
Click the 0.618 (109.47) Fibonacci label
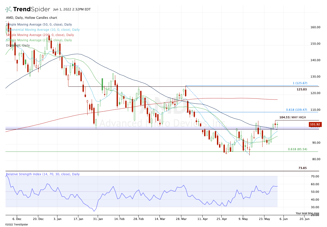coord(296,110)
